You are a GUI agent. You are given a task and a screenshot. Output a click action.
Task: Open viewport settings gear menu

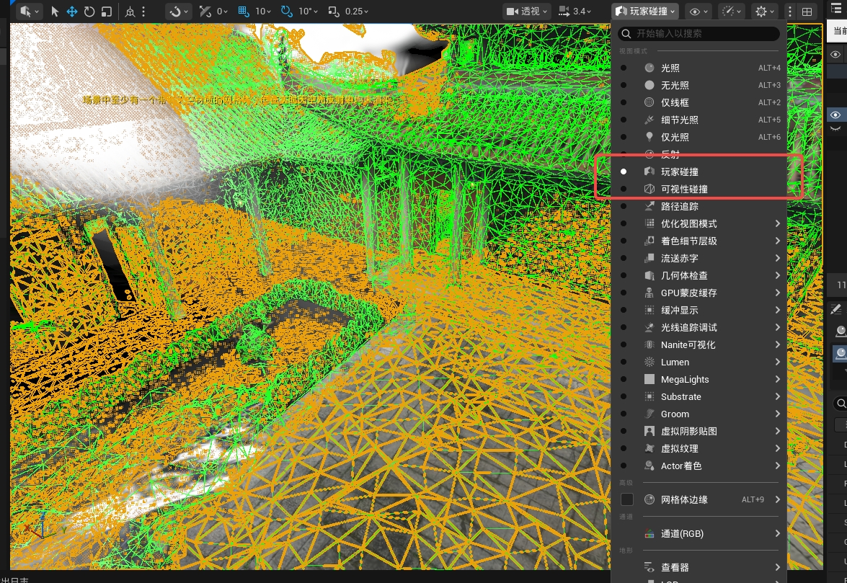(764, 11)
